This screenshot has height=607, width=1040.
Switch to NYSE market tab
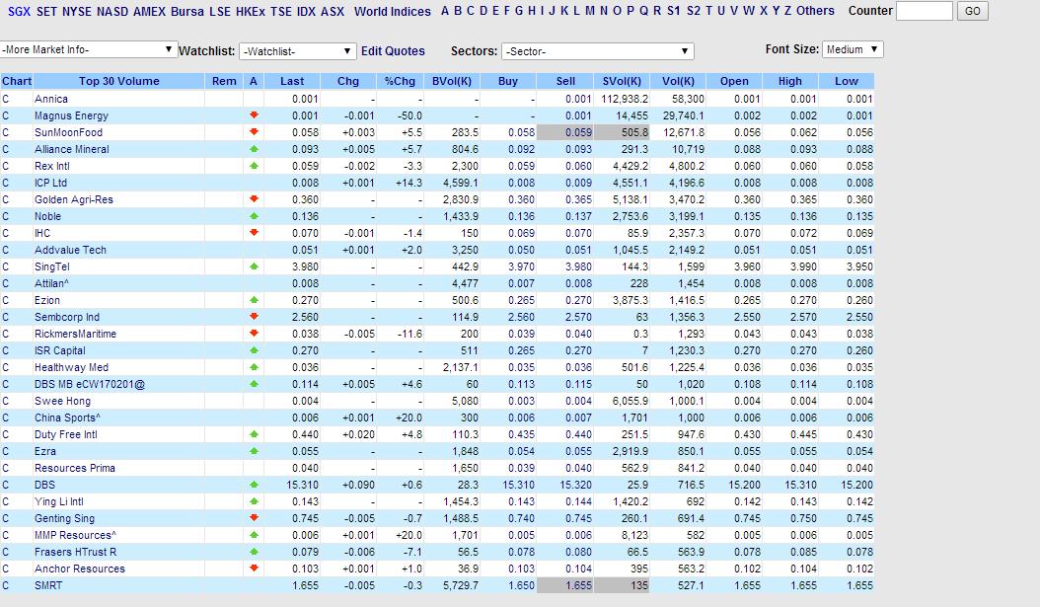pos(77,11)
